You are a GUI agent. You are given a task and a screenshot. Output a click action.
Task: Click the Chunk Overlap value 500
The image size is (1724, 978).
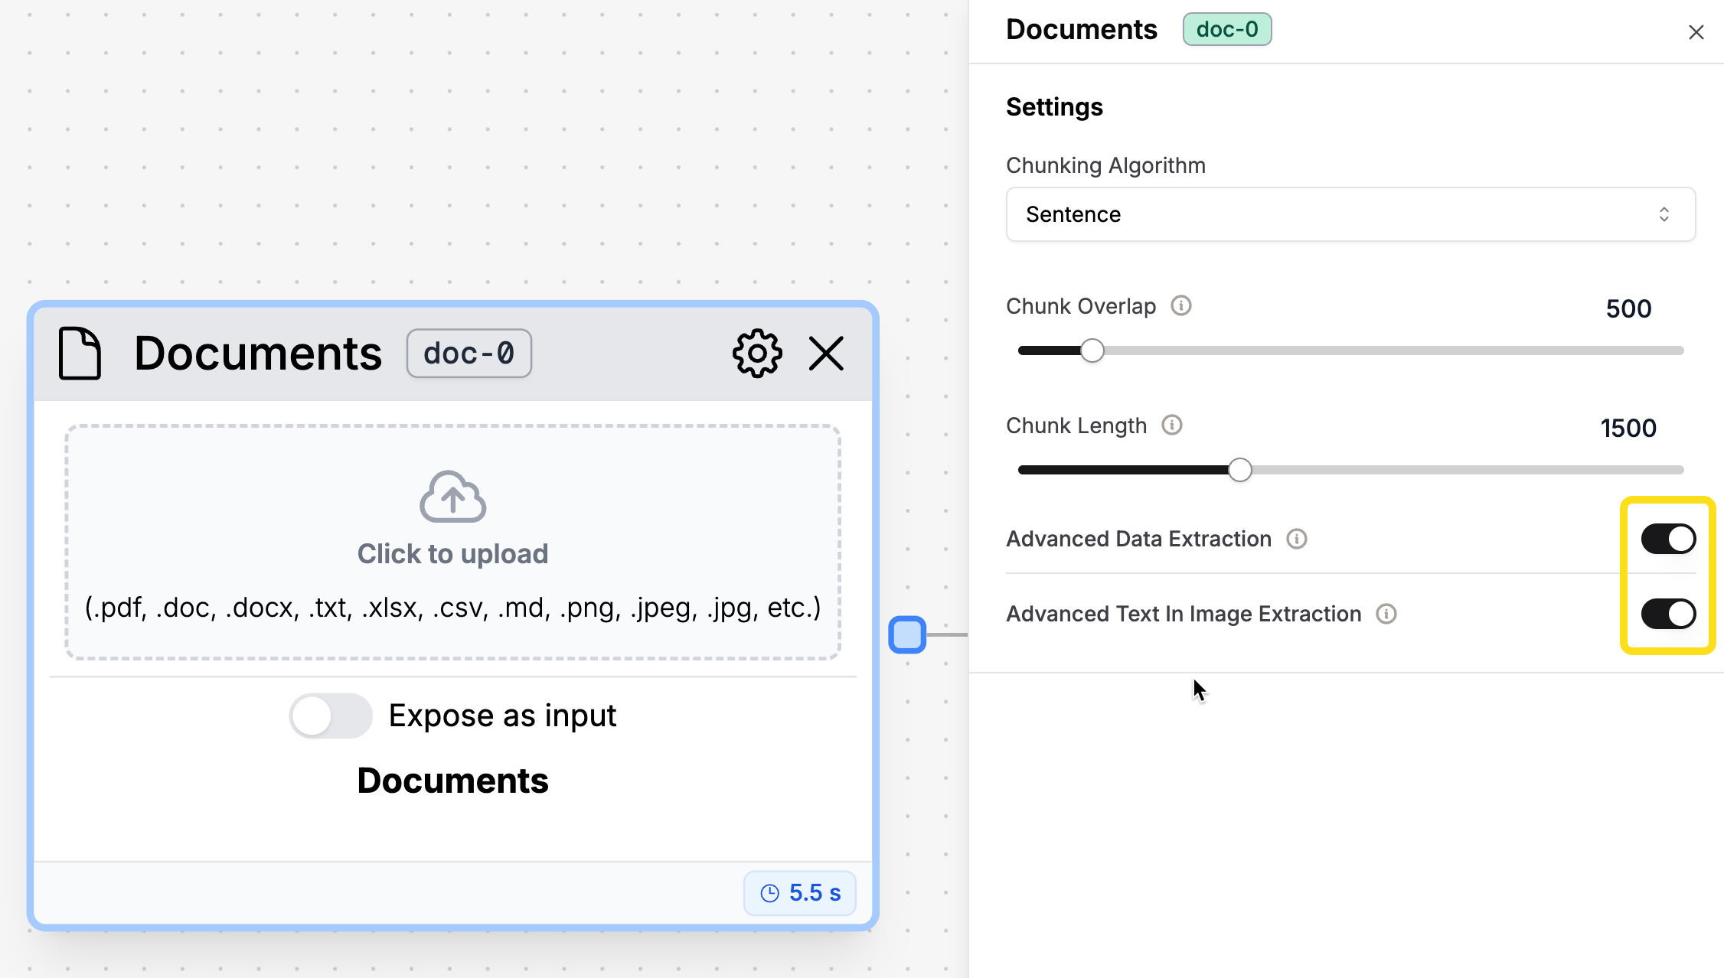point(1628,308)
